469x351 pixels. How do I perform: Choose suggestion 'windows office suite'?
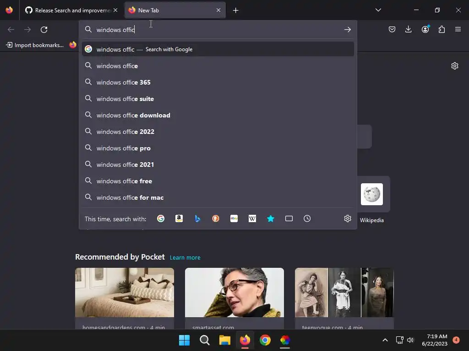(218, 99)
